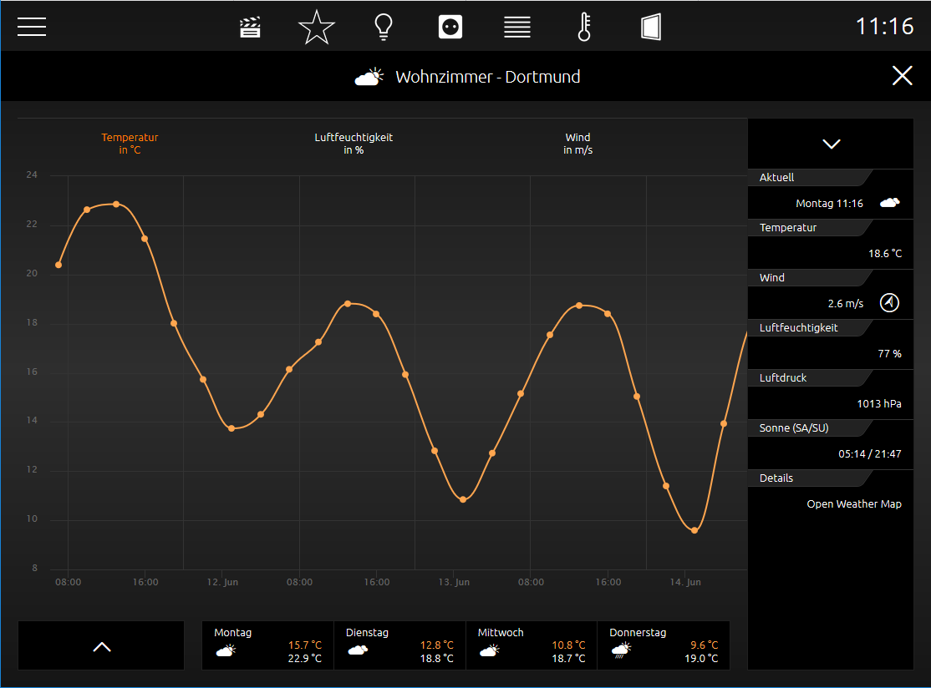Select the Donnerstag forecast tile

click(x=664, y=646)
